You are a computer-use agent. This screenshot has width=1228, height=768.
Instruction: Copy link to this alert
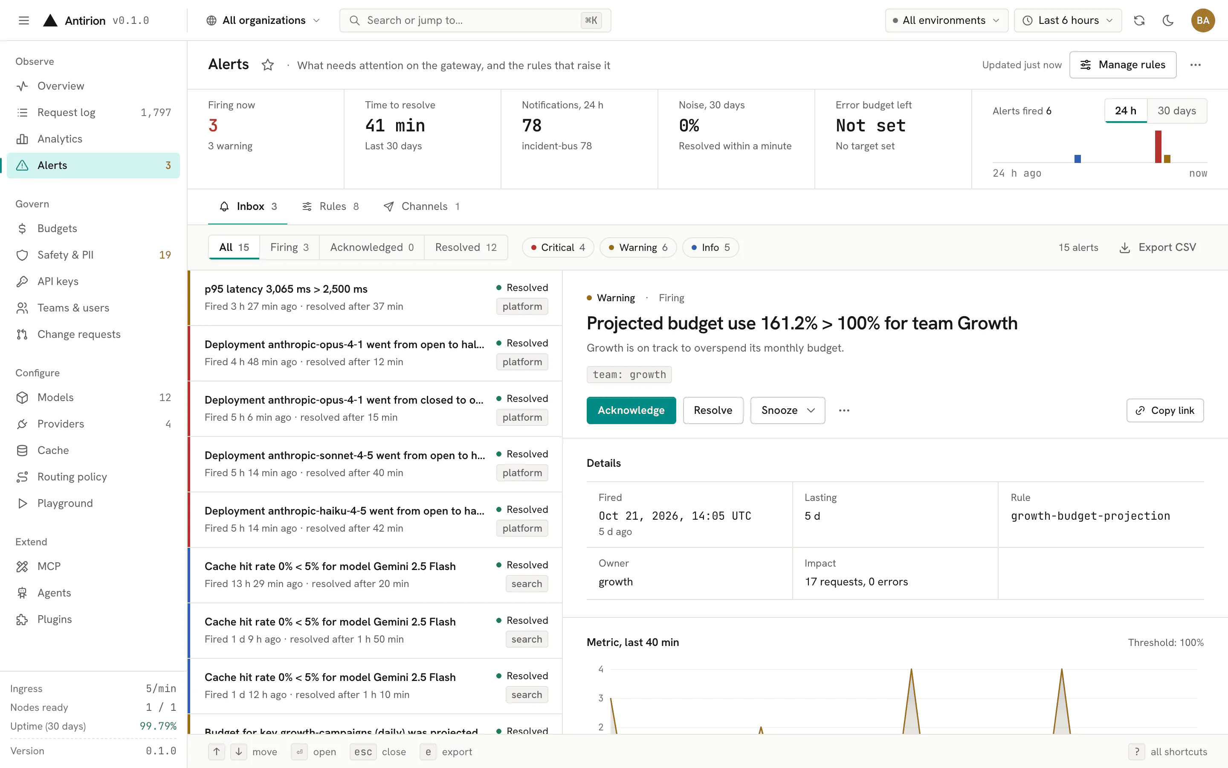pyautogui.click(x=1165, y=410)
